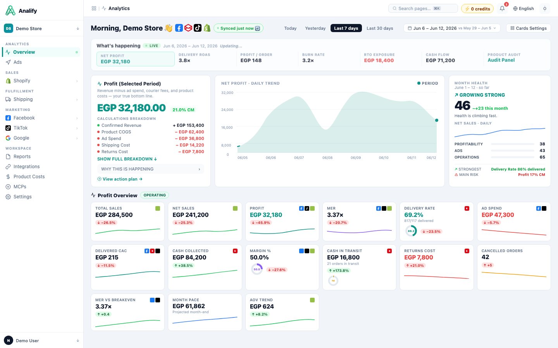
Task: Expand Why This Is Happening section
Action: click(x=150, y=169)
